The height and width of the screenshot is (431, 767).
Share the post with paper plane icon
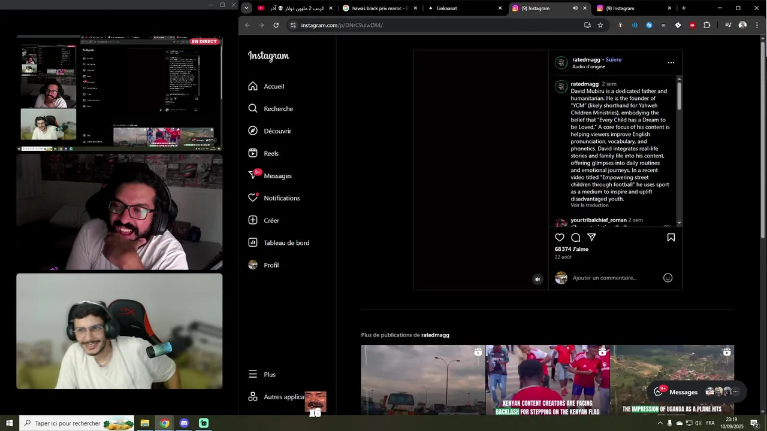click(x=591, y=238)
